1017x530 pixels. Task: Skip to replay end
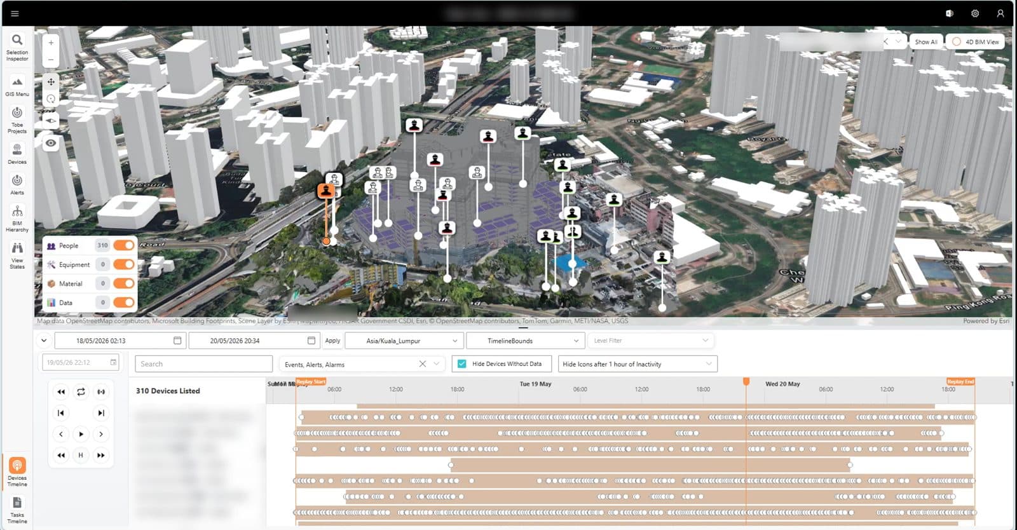(101, 413)
